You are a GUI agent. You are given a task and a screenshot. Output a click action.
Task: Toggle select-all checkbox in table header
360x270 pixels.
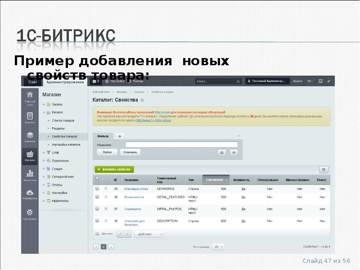tap(97, 179)
